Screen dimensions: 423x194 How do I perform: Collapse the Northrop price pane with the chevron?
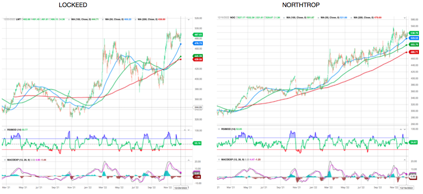[x=404, y=17]
